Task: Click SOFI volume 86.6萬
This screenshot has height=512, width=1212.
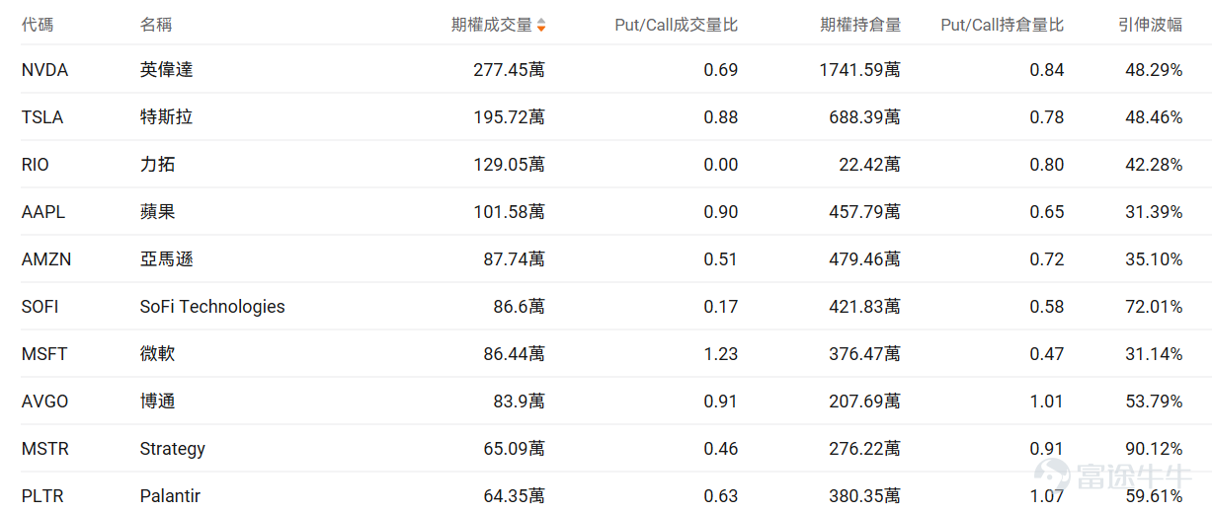Action: click(520, 307)
